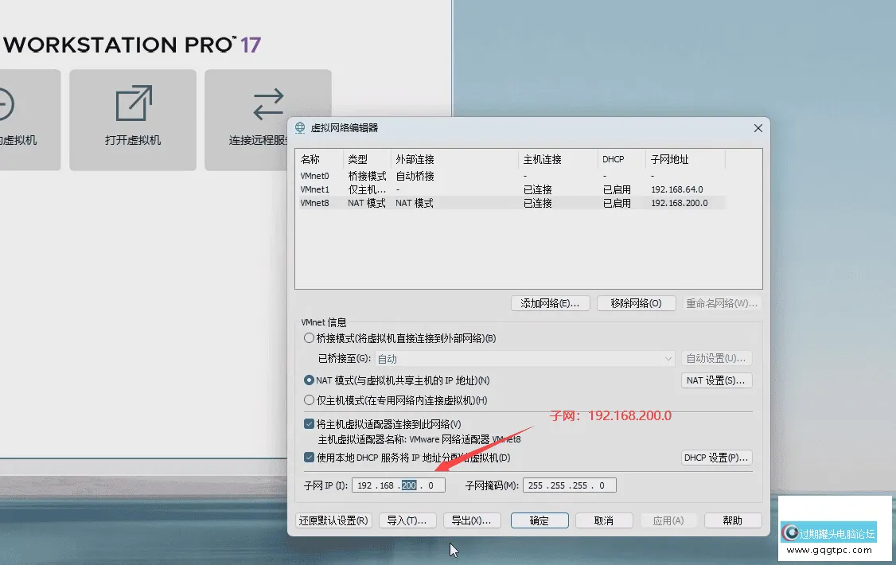Click the globe icon in dialog title bar
This screenshot has width=896, height=565.
click(x=300, y=127)
